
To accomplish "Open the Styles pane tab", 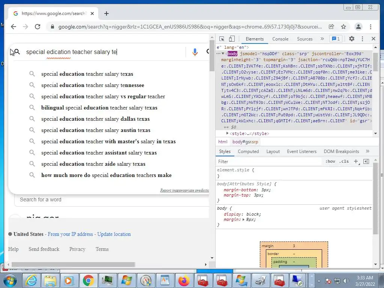I will pos(225,151).
